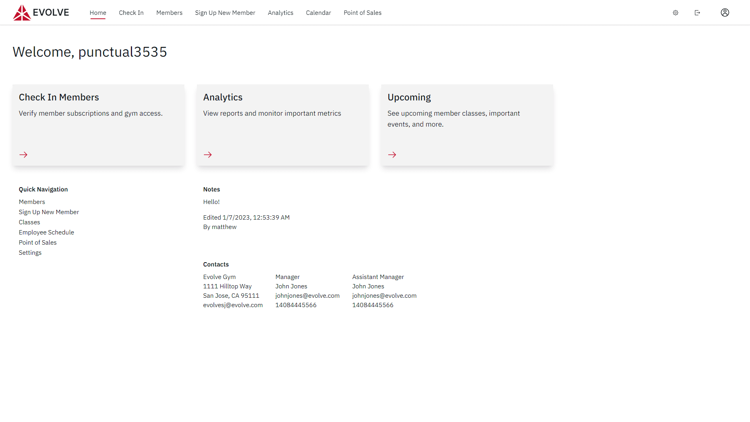
Task: Select Sign Up New Member in top navigation
Action: coord(225,13)
